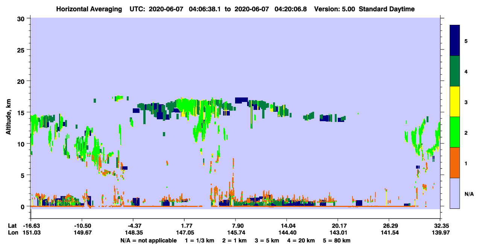The width and height of the screenshot is (489, 251).
Task: Click the yellow level 3 colorbar segment
Action: (x=455, y=102)
